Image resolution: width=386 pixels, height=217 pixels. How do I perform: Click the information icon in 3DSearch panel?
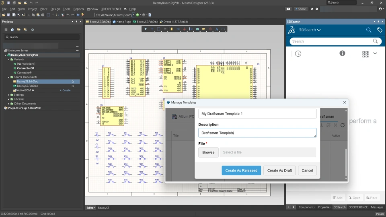pos(342,53)
